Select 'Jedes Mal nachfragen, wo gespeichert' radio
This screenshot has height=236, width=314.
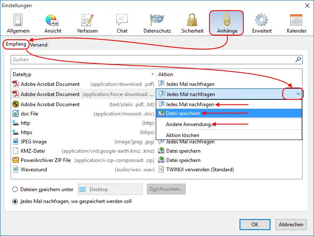(15, 201)
